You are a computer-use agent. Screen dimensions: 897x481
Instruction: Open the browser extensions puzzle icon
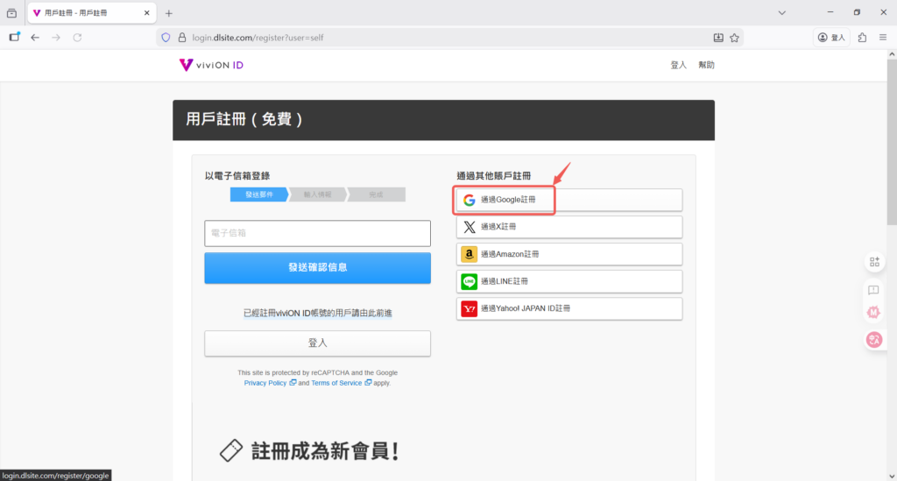tap(863, 38)
